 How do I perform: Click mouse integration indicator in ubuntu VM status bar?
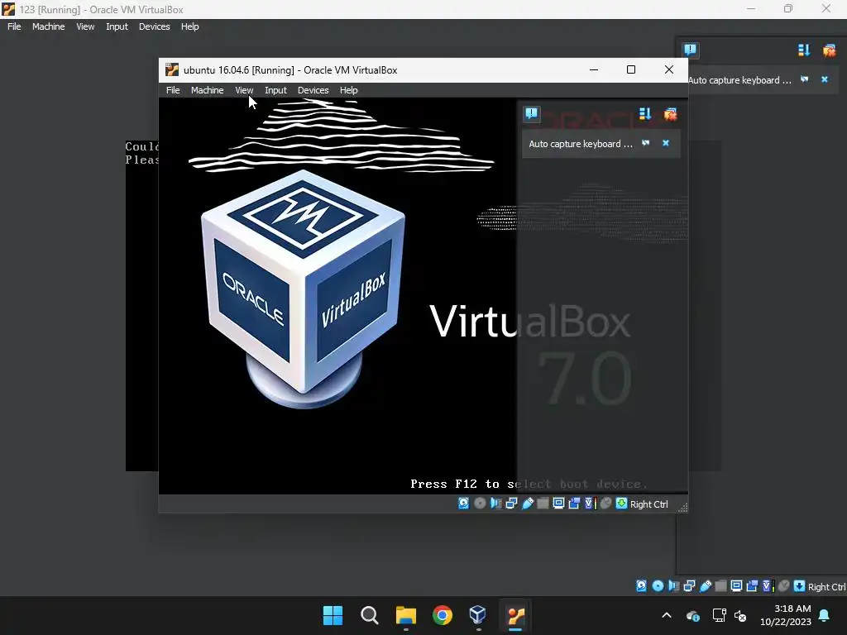coord(605,504)
